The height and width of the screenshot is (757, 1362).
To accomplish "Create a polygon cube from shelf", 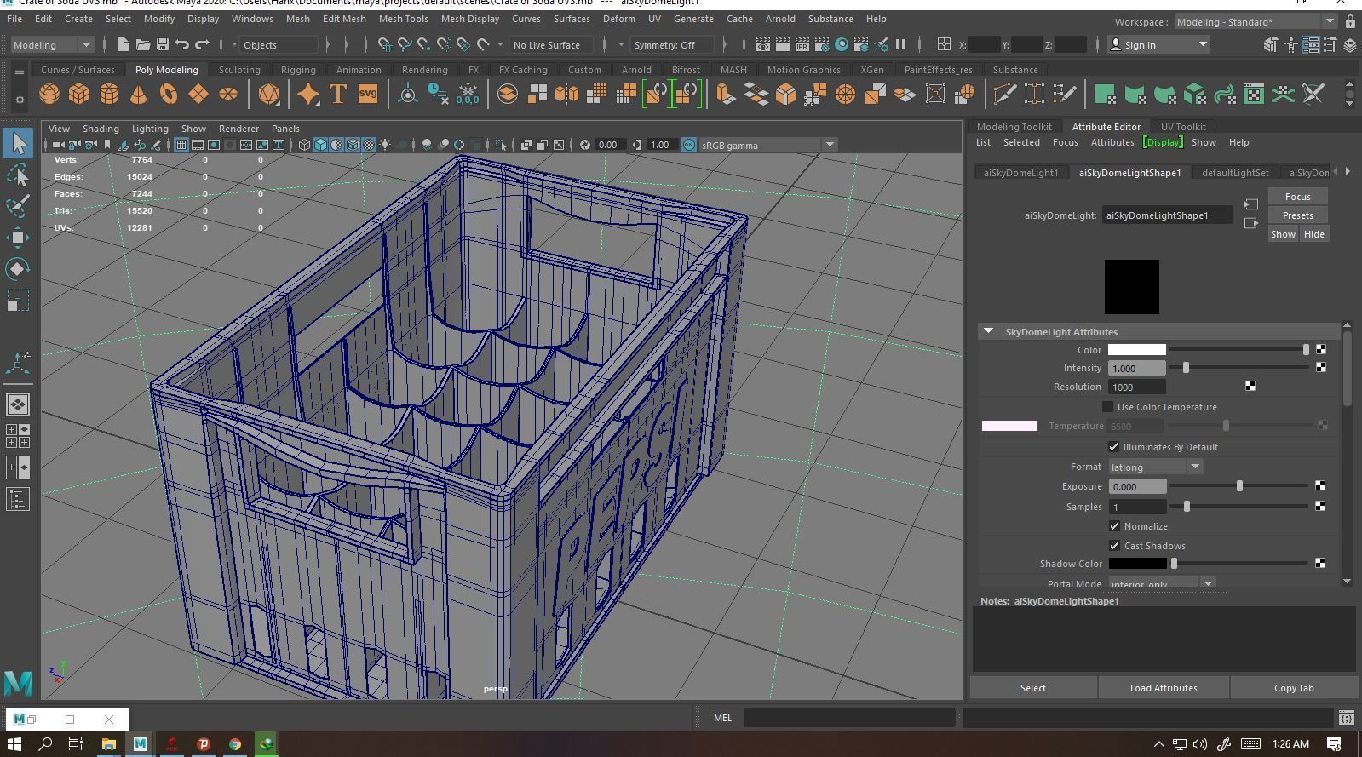I will [x=79, y=94].
